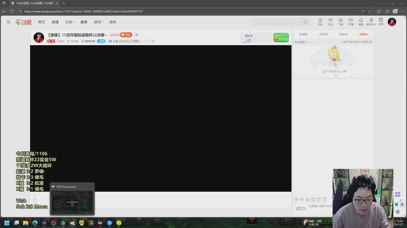This screenshot has width=407, height=228.
Task: Open File Explorer from taskbar
Action: click(25, 223)
